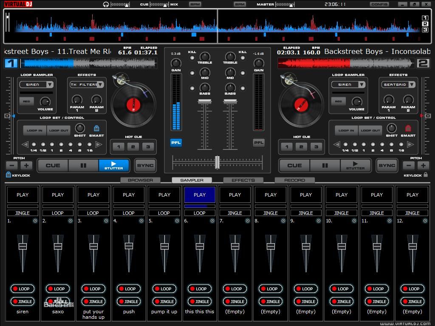Click CUE button on deck 1

pos(53,166)
